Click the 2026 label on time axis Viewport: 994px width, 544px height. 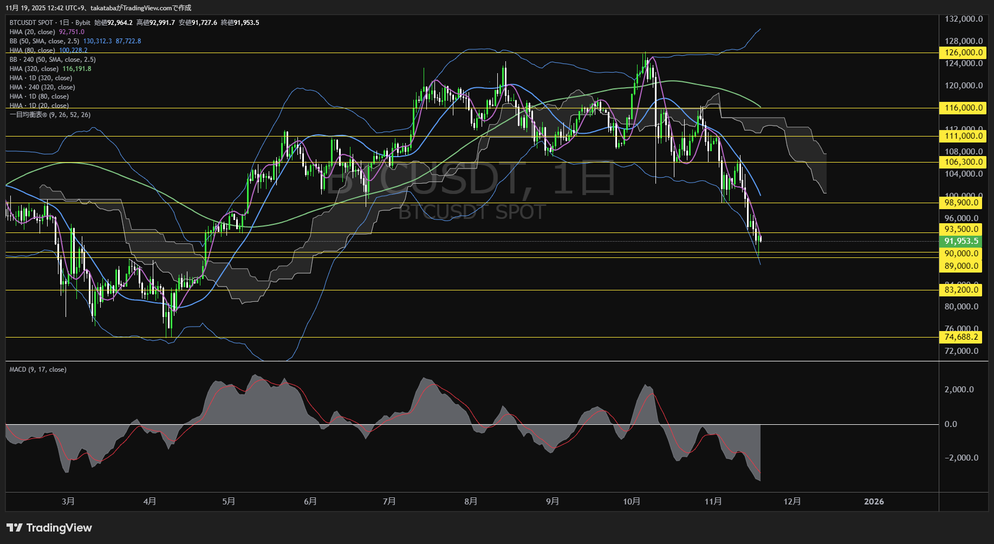click(x=874, y=501)
